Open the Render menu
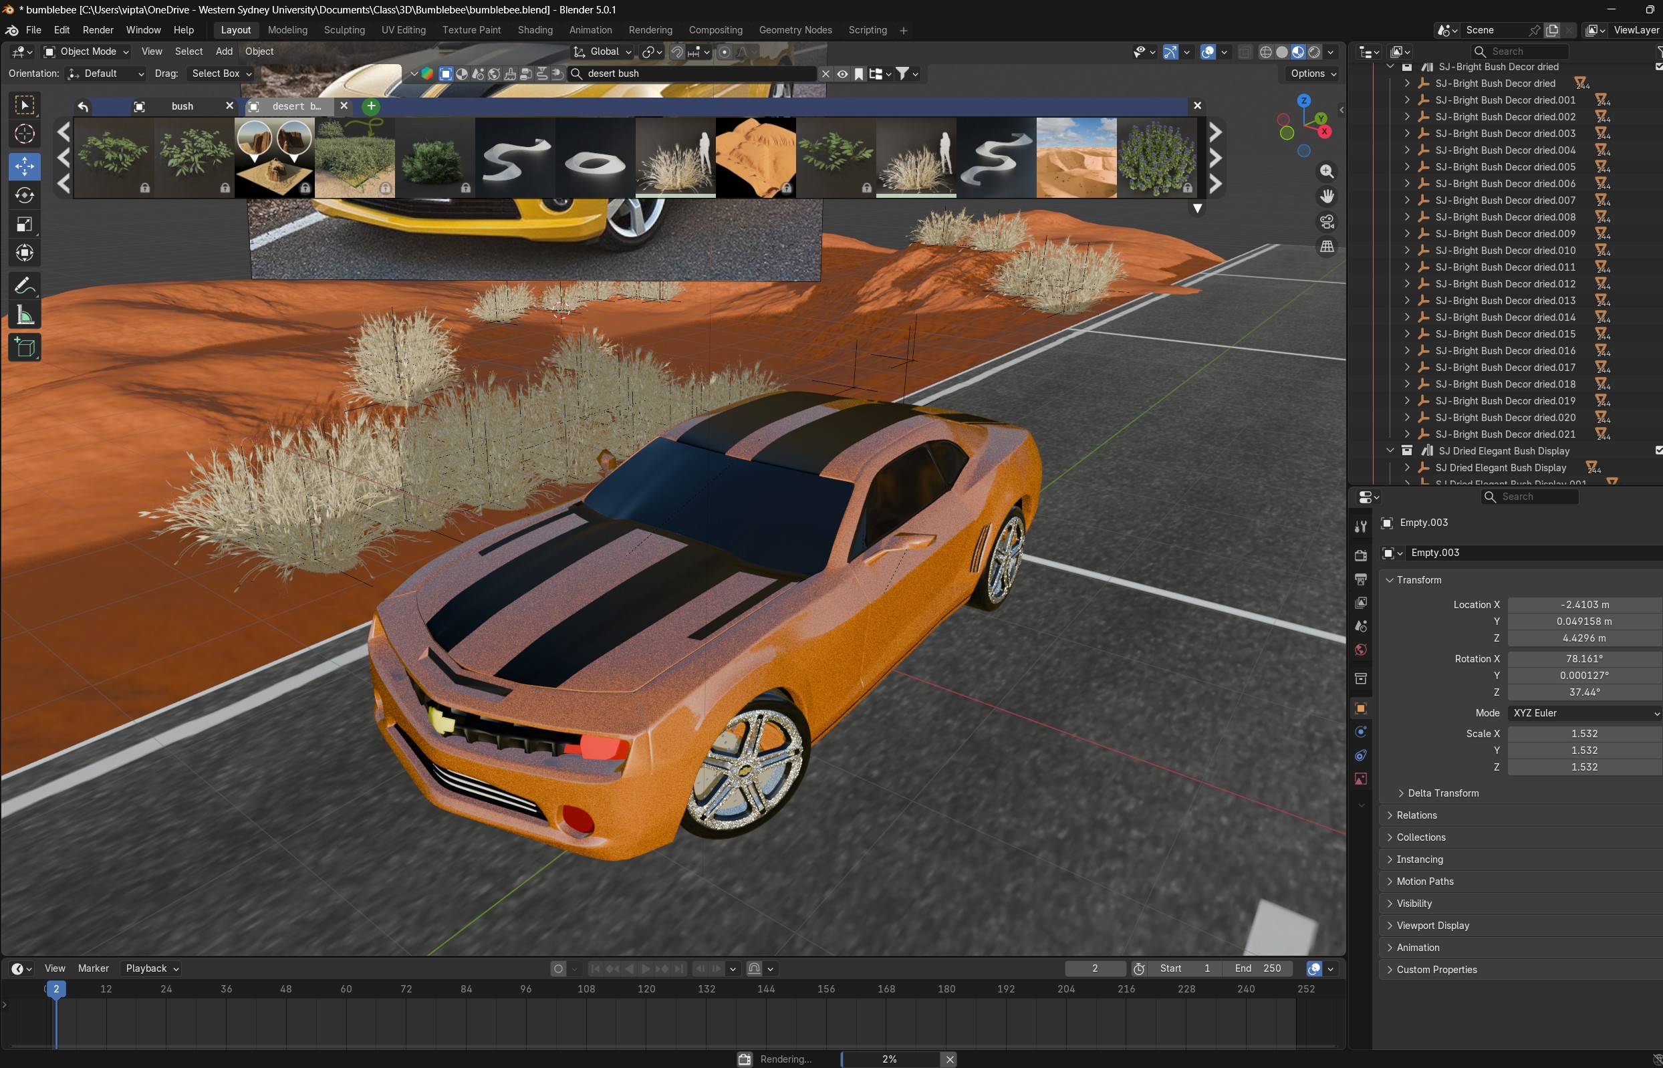 click(98, 30)
